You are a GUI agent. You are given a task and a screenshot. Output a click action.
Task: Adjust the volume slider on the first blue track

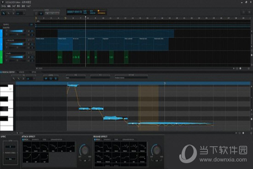point(17,31)
